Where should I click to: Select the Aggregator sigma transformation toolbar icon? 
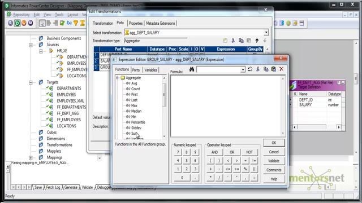coord(82,23)
